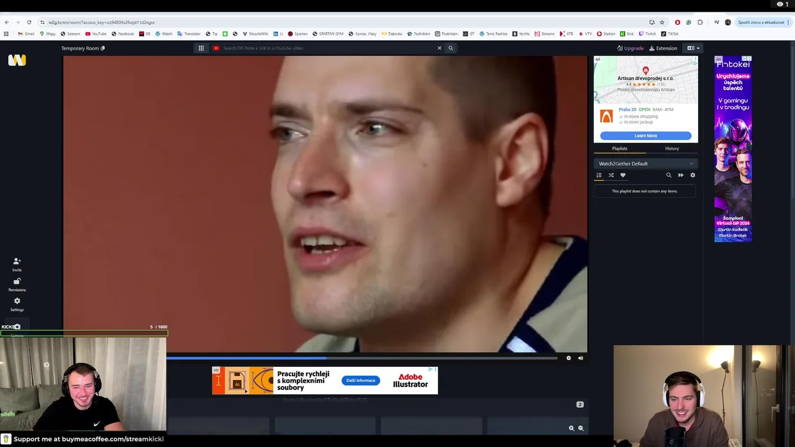Image resolution: width=795 pixels, height=447 pixels.
Task: Open the TikTok bookmark
Action: 670,34
